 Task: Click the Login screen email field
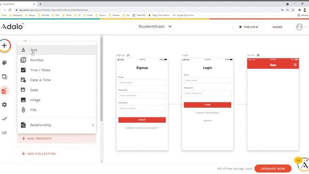click(x=208, y=80)
